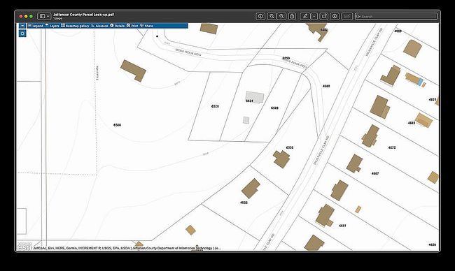Image resolution: width=455 pixels, height=271 pixels.
Task: Click the Details item in the map bar
Action: [x=117, y=26]
